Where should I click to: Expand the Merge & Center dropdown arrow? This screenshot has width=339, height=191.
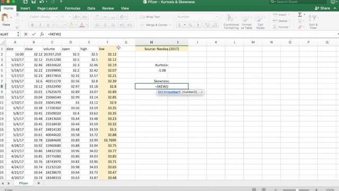[170, 25]
